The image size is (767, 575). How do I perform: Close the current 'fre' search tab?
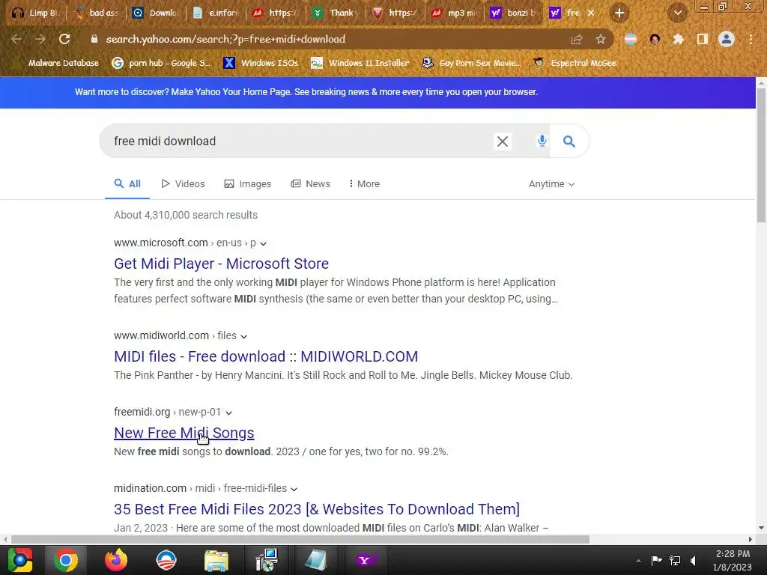coord(591,13)
